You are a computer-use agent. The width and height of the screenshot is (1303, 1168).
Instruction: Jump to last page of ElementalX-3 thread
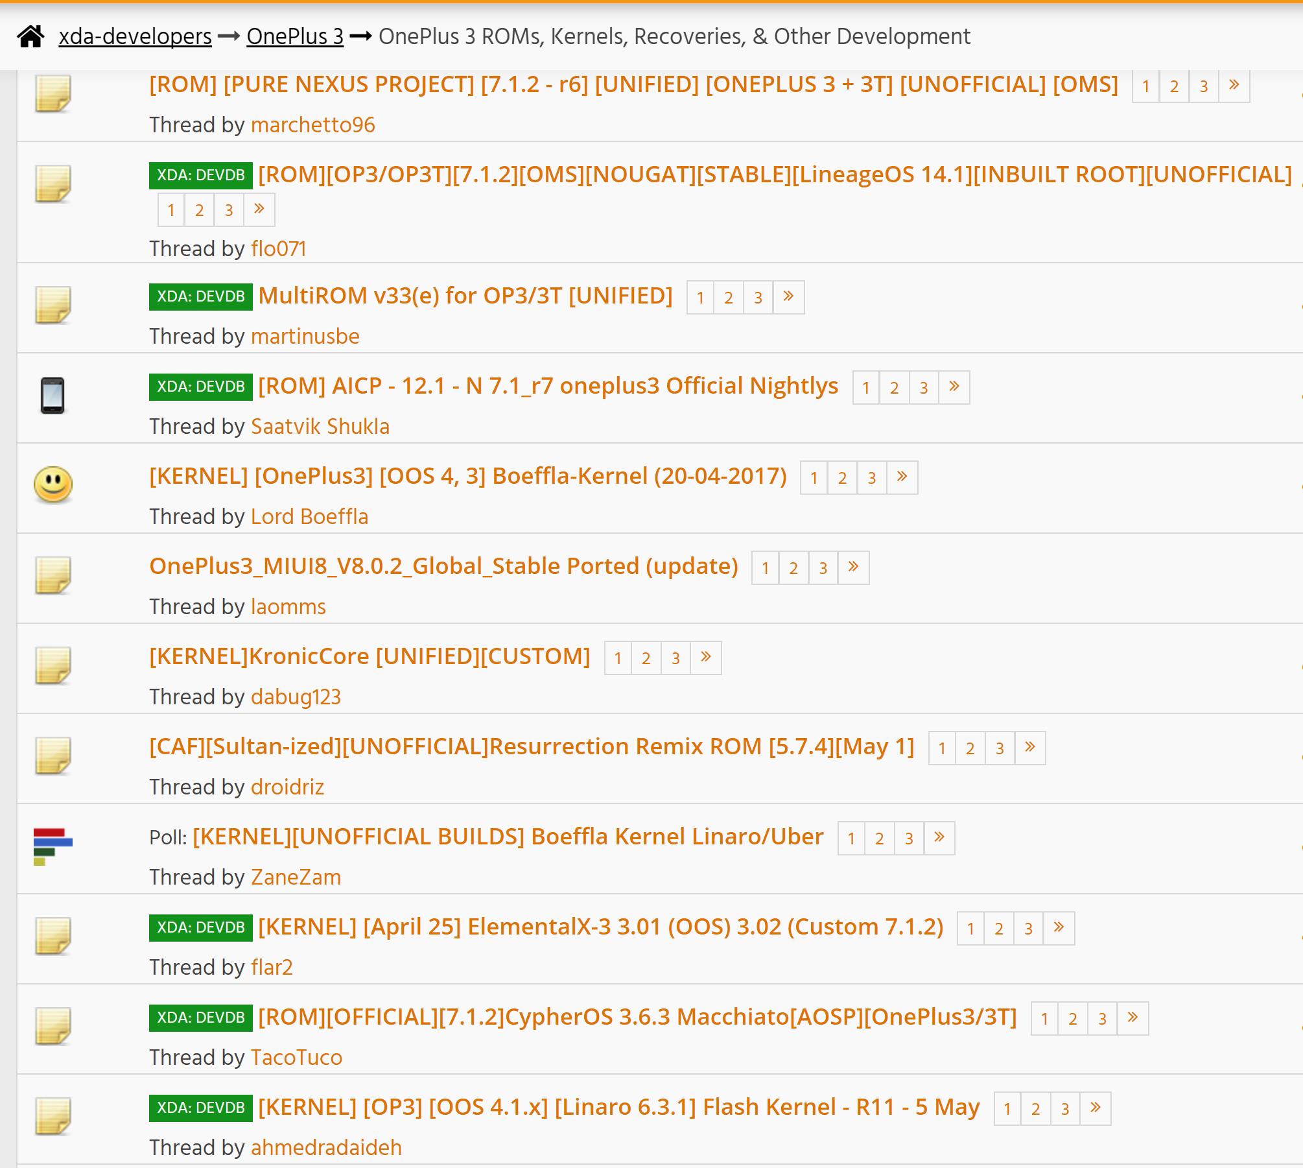click(1059, 928)
